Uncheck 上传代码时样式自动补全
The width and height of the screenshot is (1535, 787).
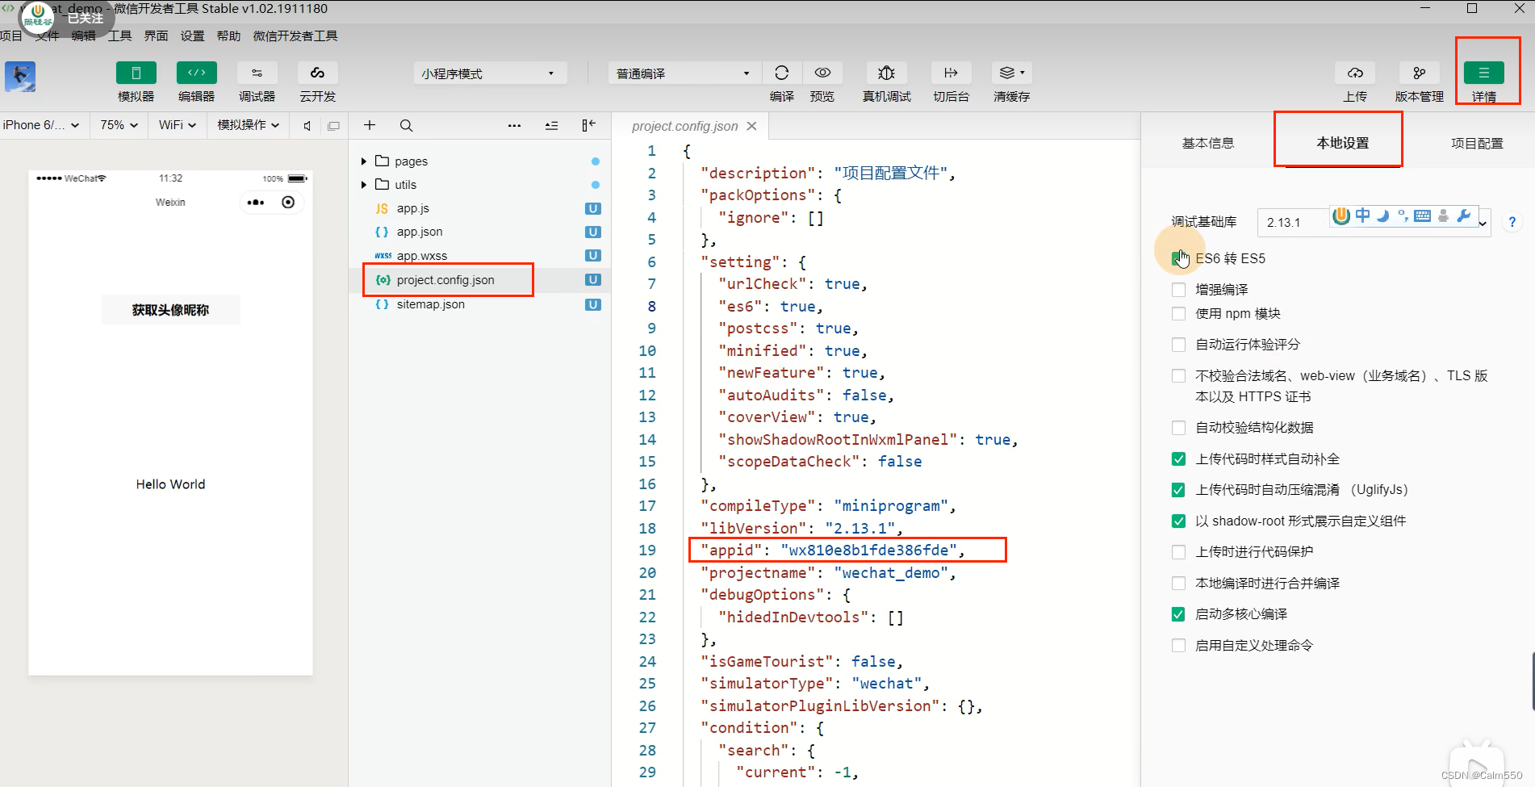pyautogui.click(x=1178, y=459)
